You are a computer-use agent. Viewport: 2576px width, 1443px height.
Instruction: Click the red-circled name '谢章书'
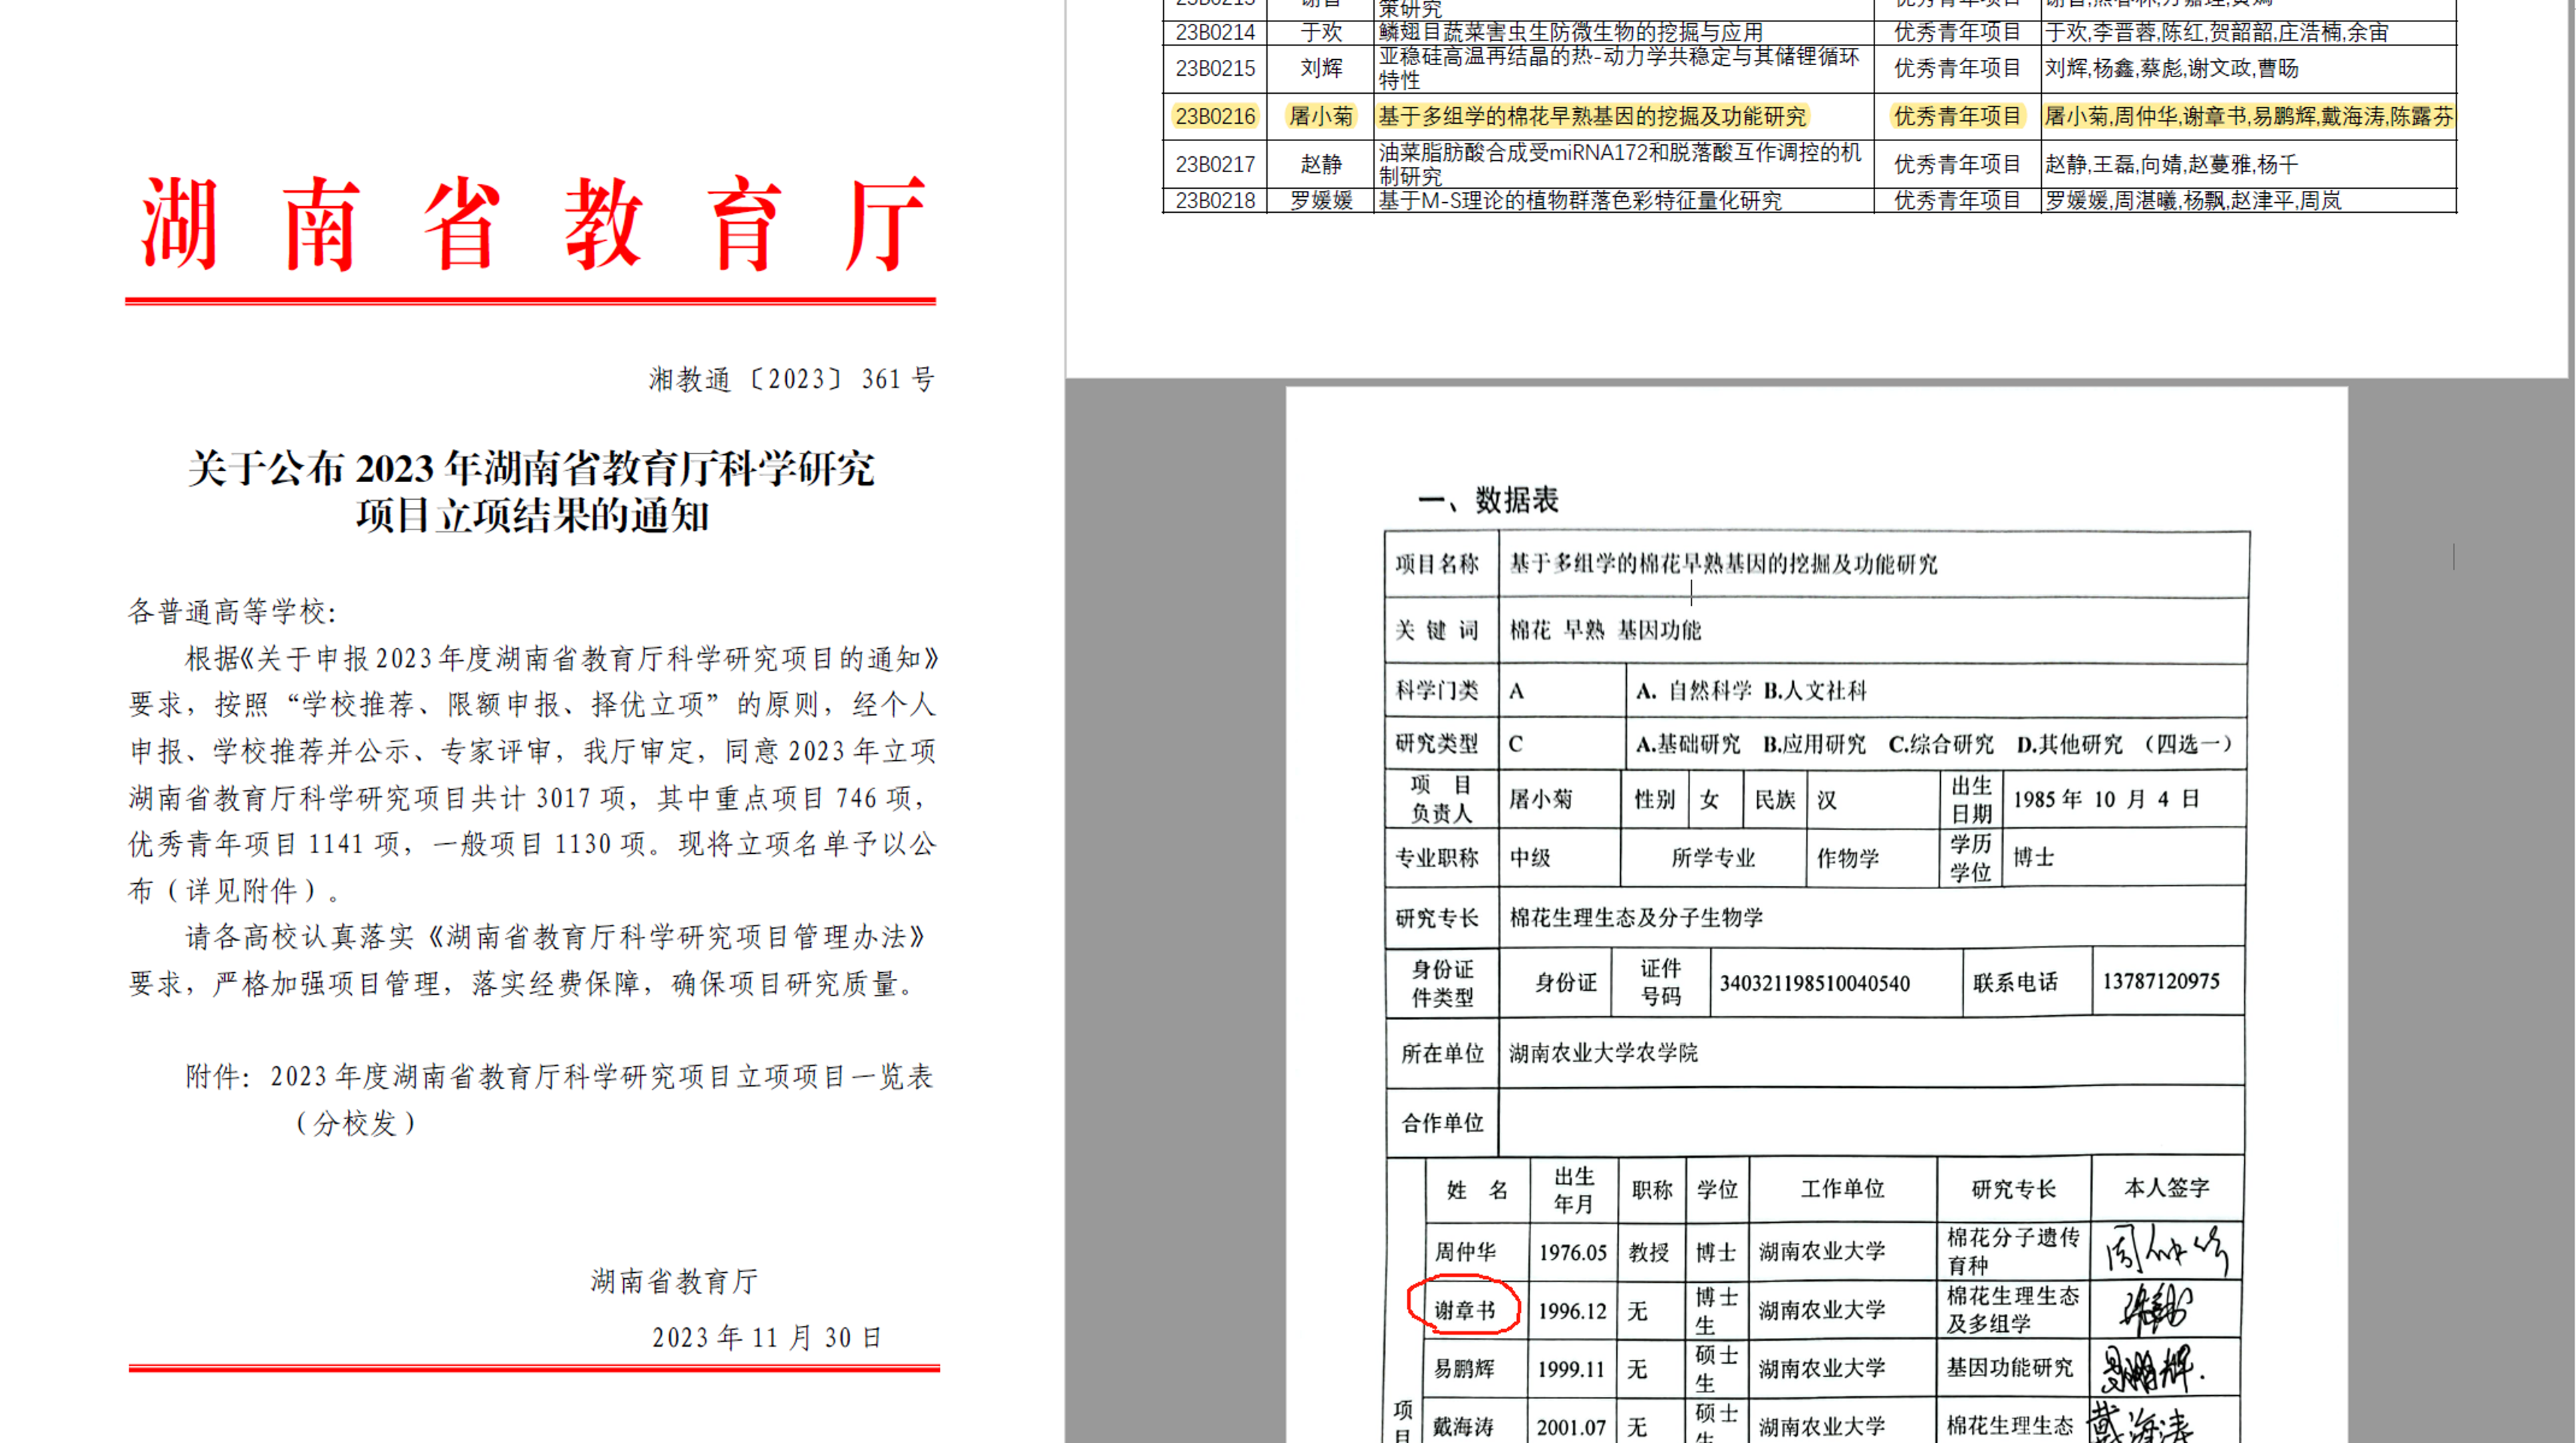1465,1310
